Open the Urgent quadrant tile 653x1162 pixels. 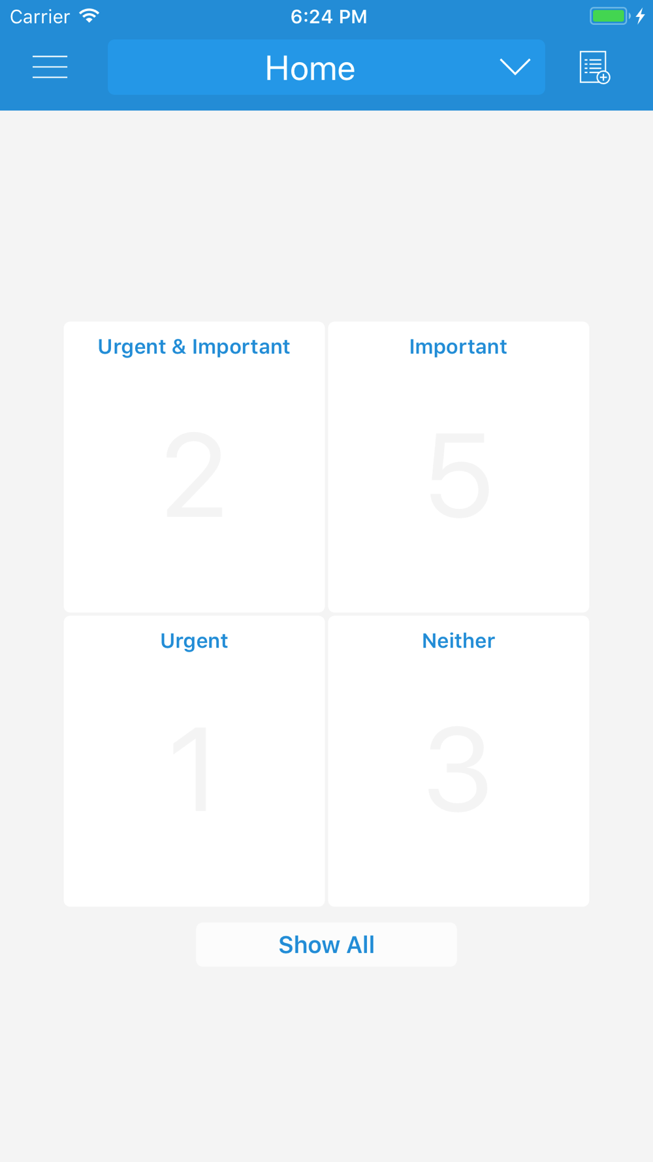pyautogui.click(x=194, y=761)
